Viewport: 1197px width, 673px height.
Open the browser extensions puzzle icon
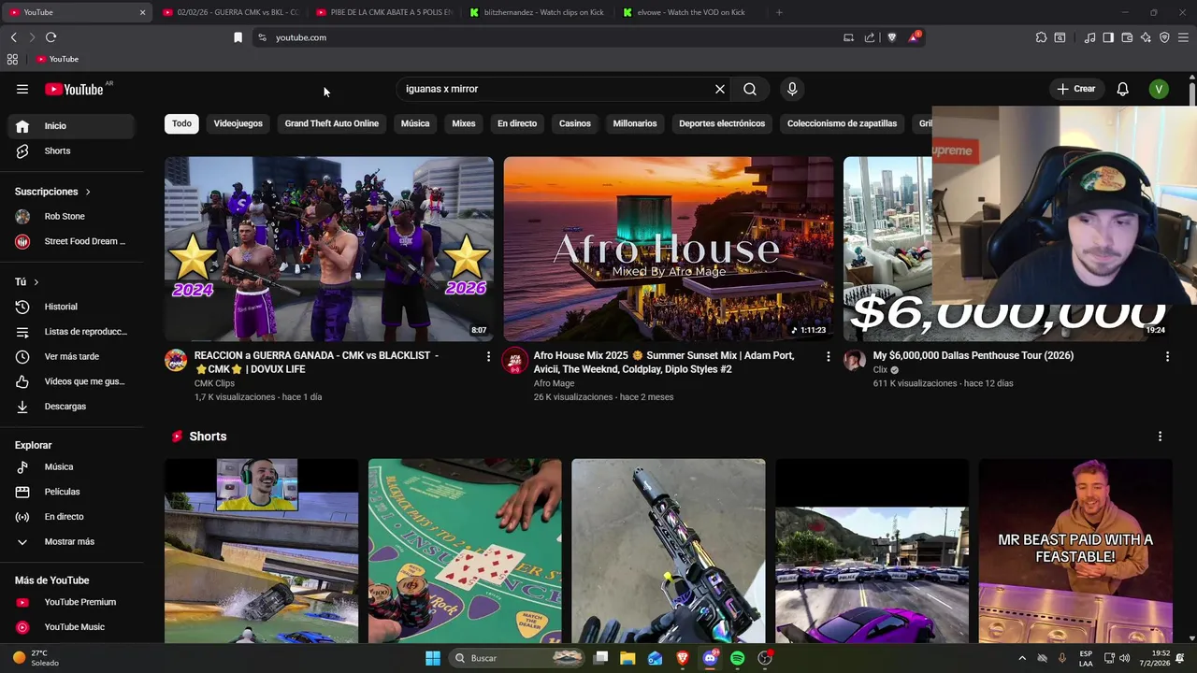point(1041,37)
